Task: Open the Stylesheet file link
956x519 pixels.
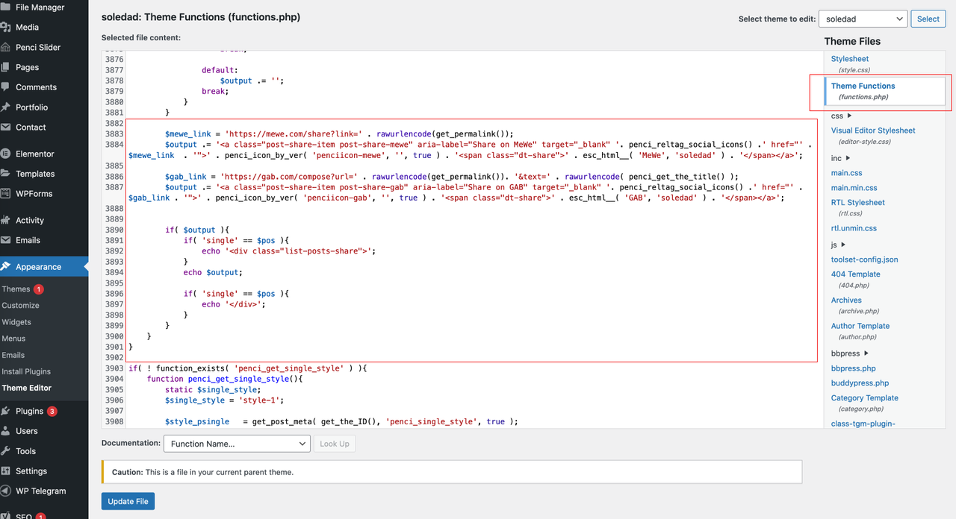Action: (850, 59)
